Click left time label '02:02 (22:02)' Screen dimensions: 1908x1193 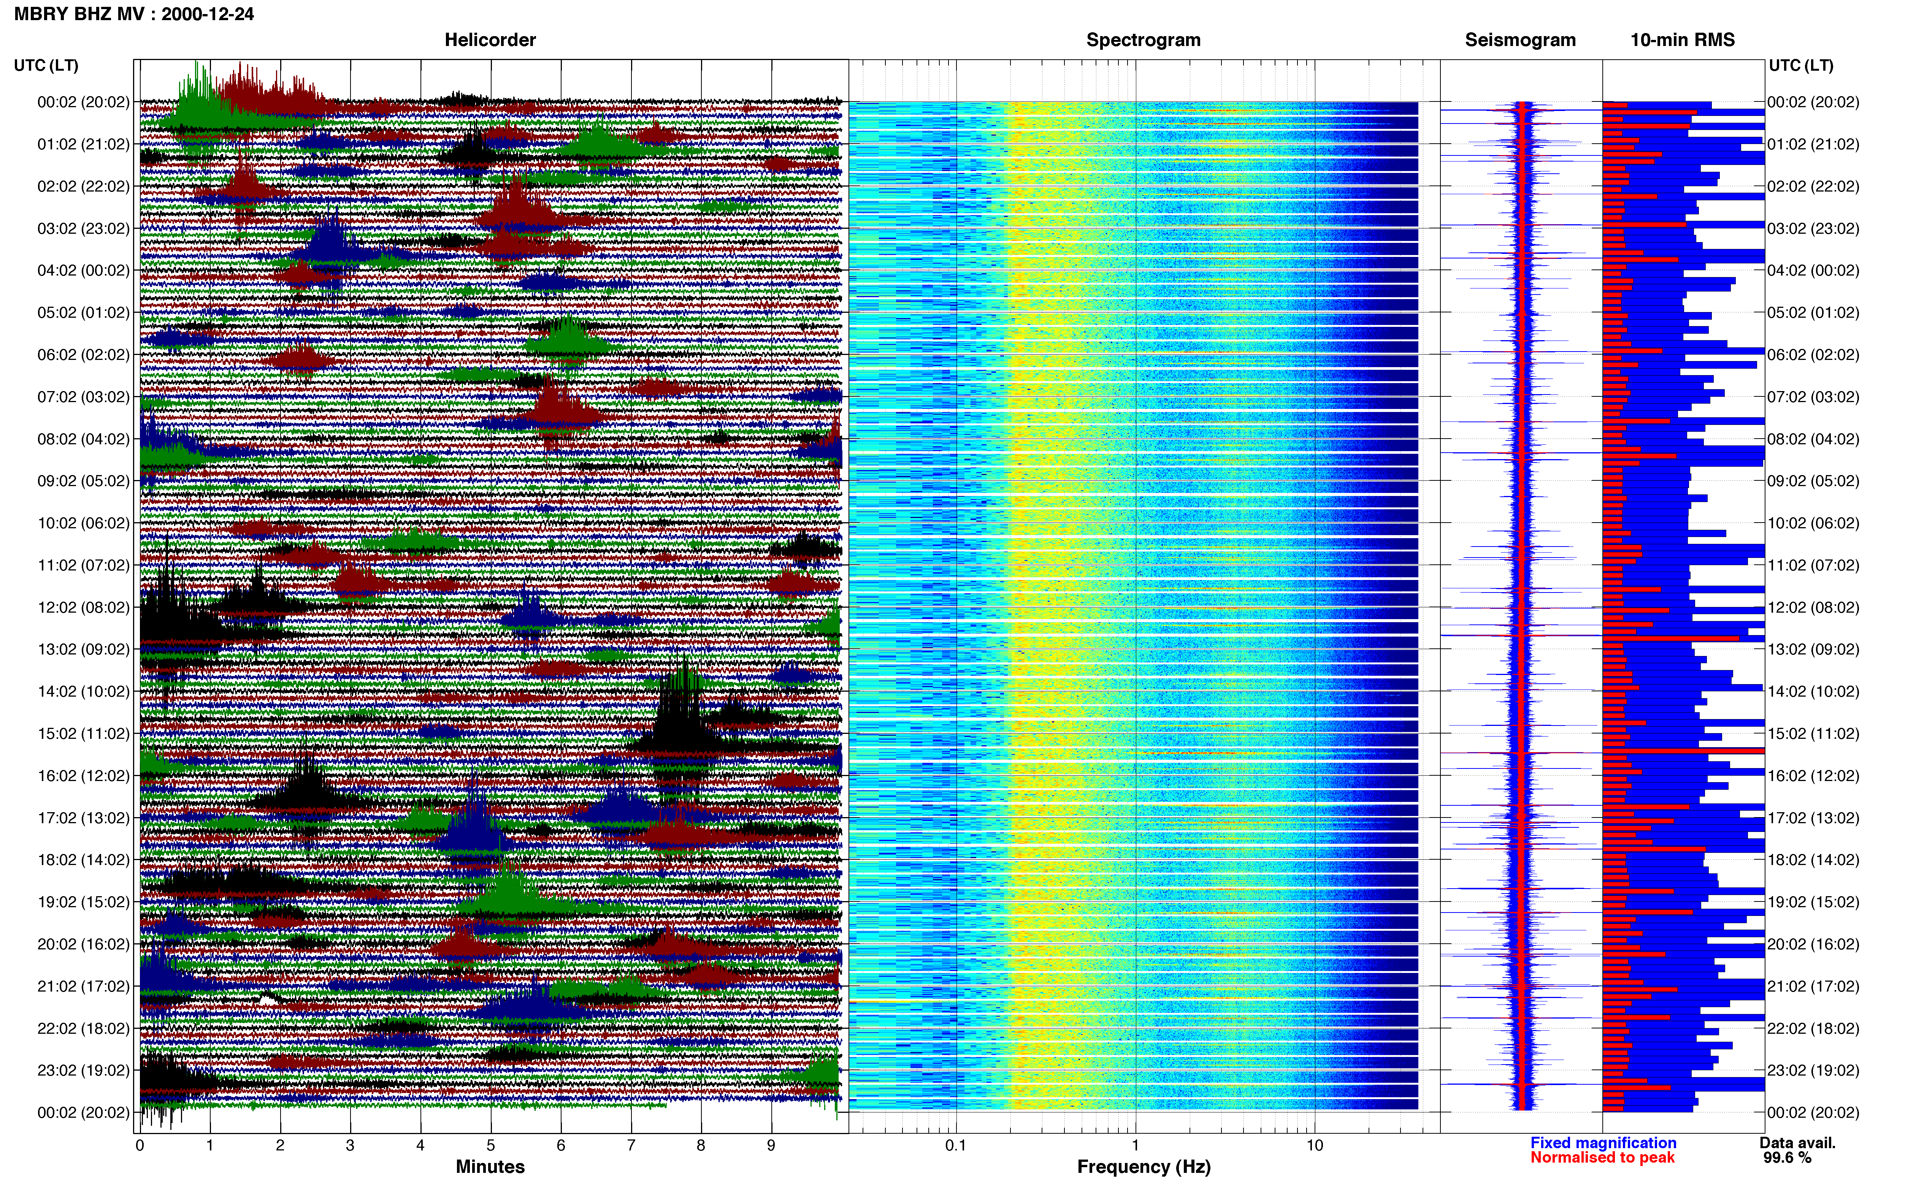tap(84, 186)
